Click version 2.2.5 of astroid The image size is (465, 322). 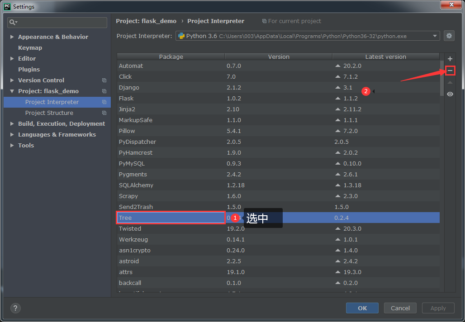(234, 261)
